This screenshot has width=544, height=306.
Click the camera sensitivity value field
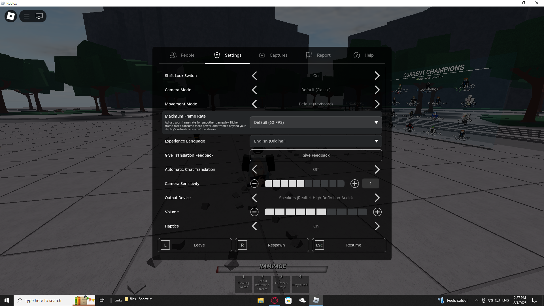point(370,184)
